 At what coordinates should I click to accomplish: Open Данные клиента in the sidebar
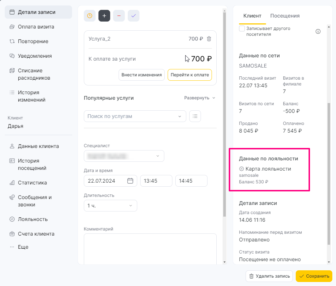coord(38,146)
